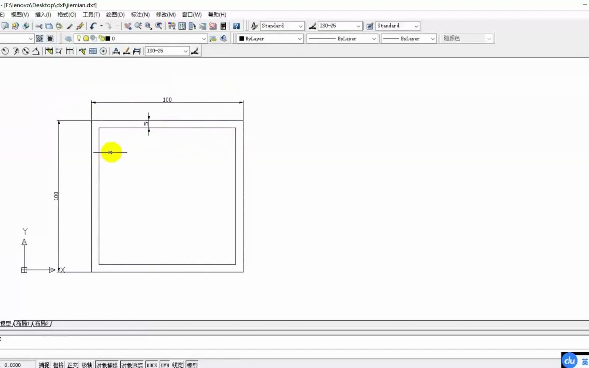The image size is (589, 368).
Task: Open the 插入(I) menu
Action: [x=43, y=15]
